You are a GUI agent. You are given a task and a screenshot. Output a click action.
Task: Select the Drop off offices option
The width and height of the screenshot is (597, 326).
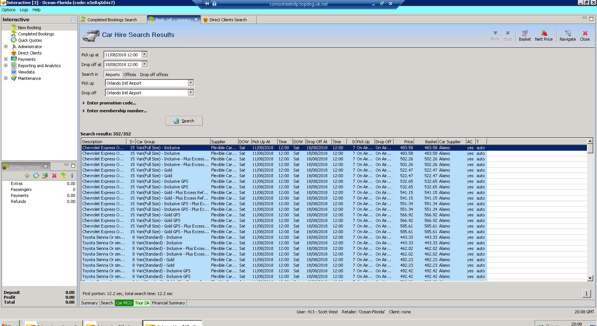pos(154,75)
